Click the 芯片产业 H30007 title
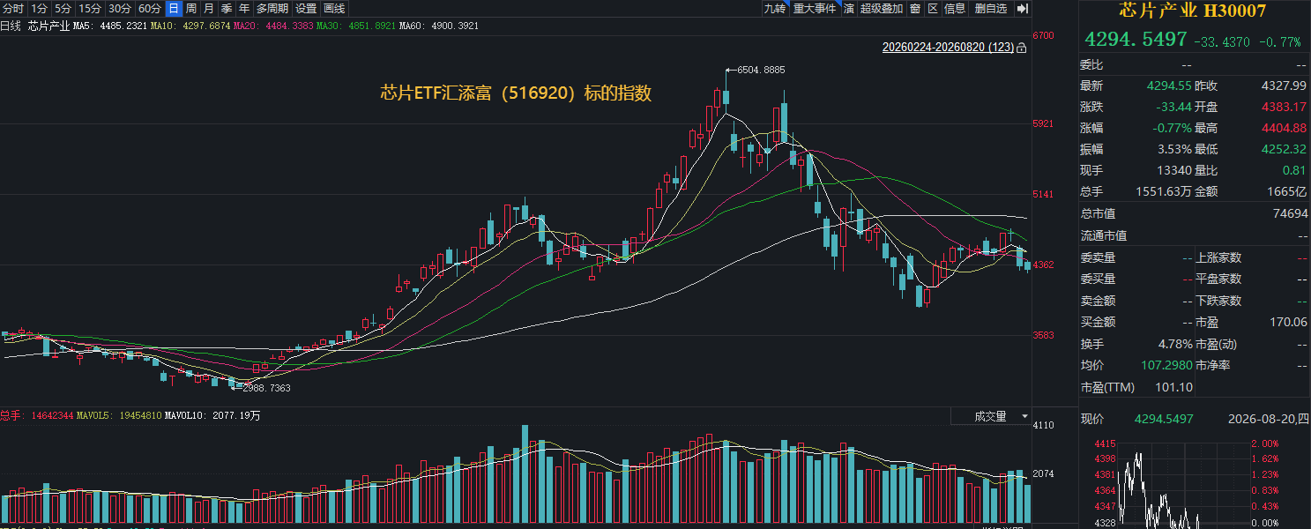1311x529 pixels. pos(1192,11)
